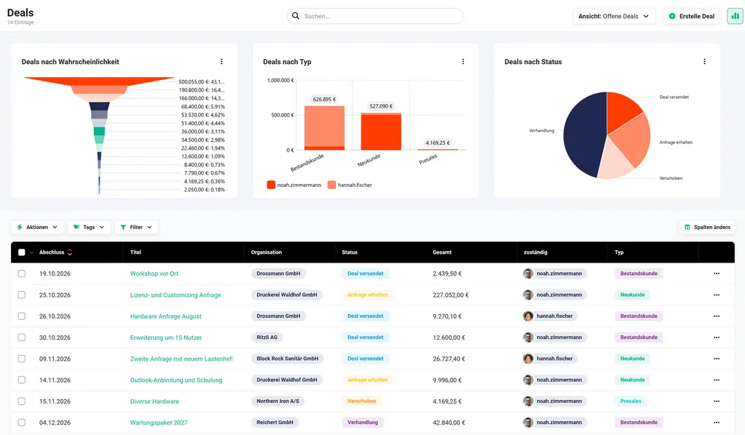Check the row dated 19.10.2026

click(x=21, y=274)
